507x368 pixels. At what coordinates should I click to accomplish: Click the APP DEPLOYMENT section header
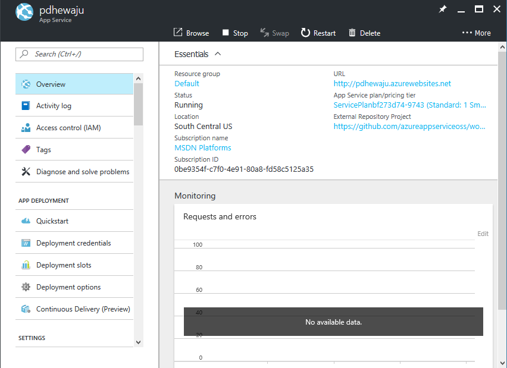coord(43,200)
